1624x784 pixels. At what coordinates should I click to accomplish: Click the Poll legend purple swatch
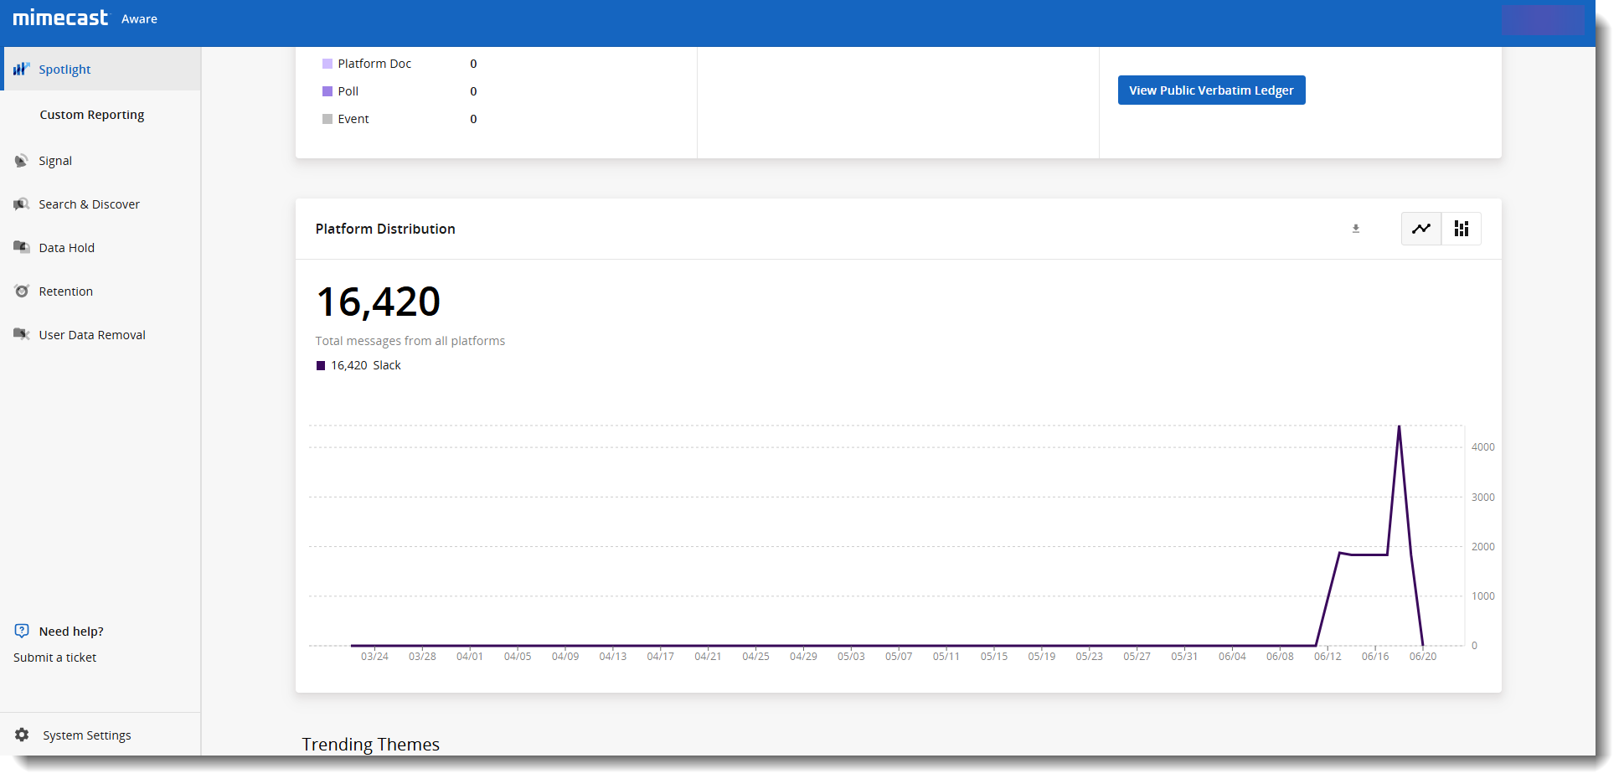[x=327, y=91]
